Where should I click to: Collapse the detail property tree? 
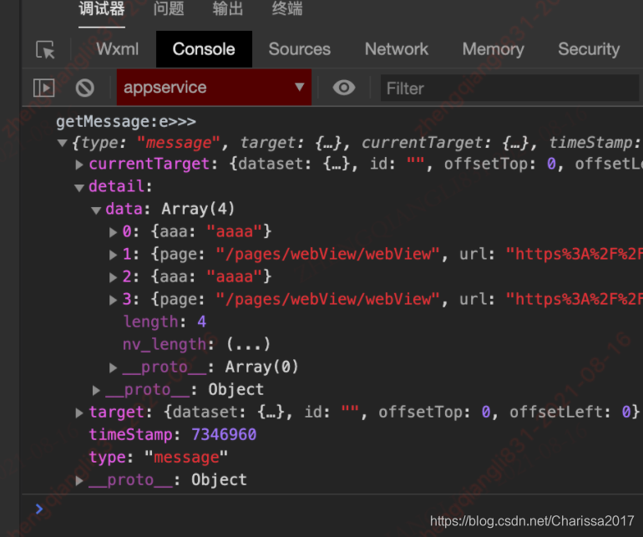80,187
